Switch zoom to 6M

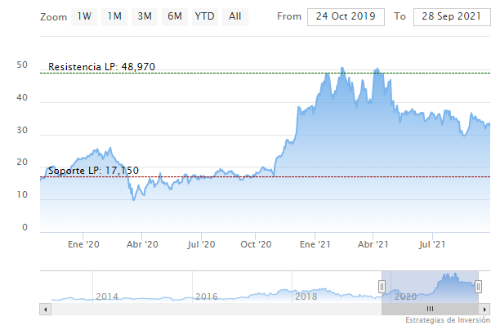tap(175, 16)
